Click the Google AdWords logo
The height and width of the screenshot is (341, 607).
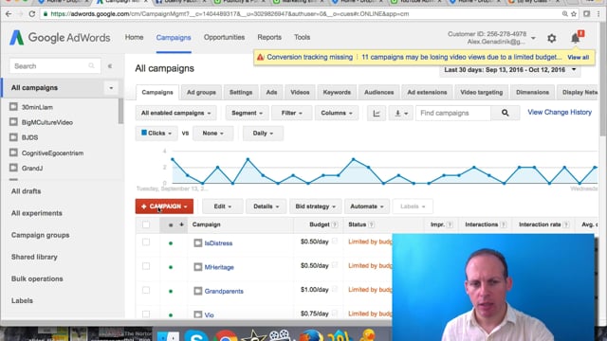pyautogui.click(x=60, y=38)
